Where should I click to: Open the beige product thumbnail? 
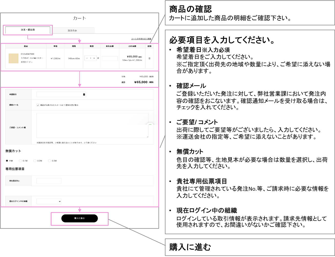pos(13,58)
